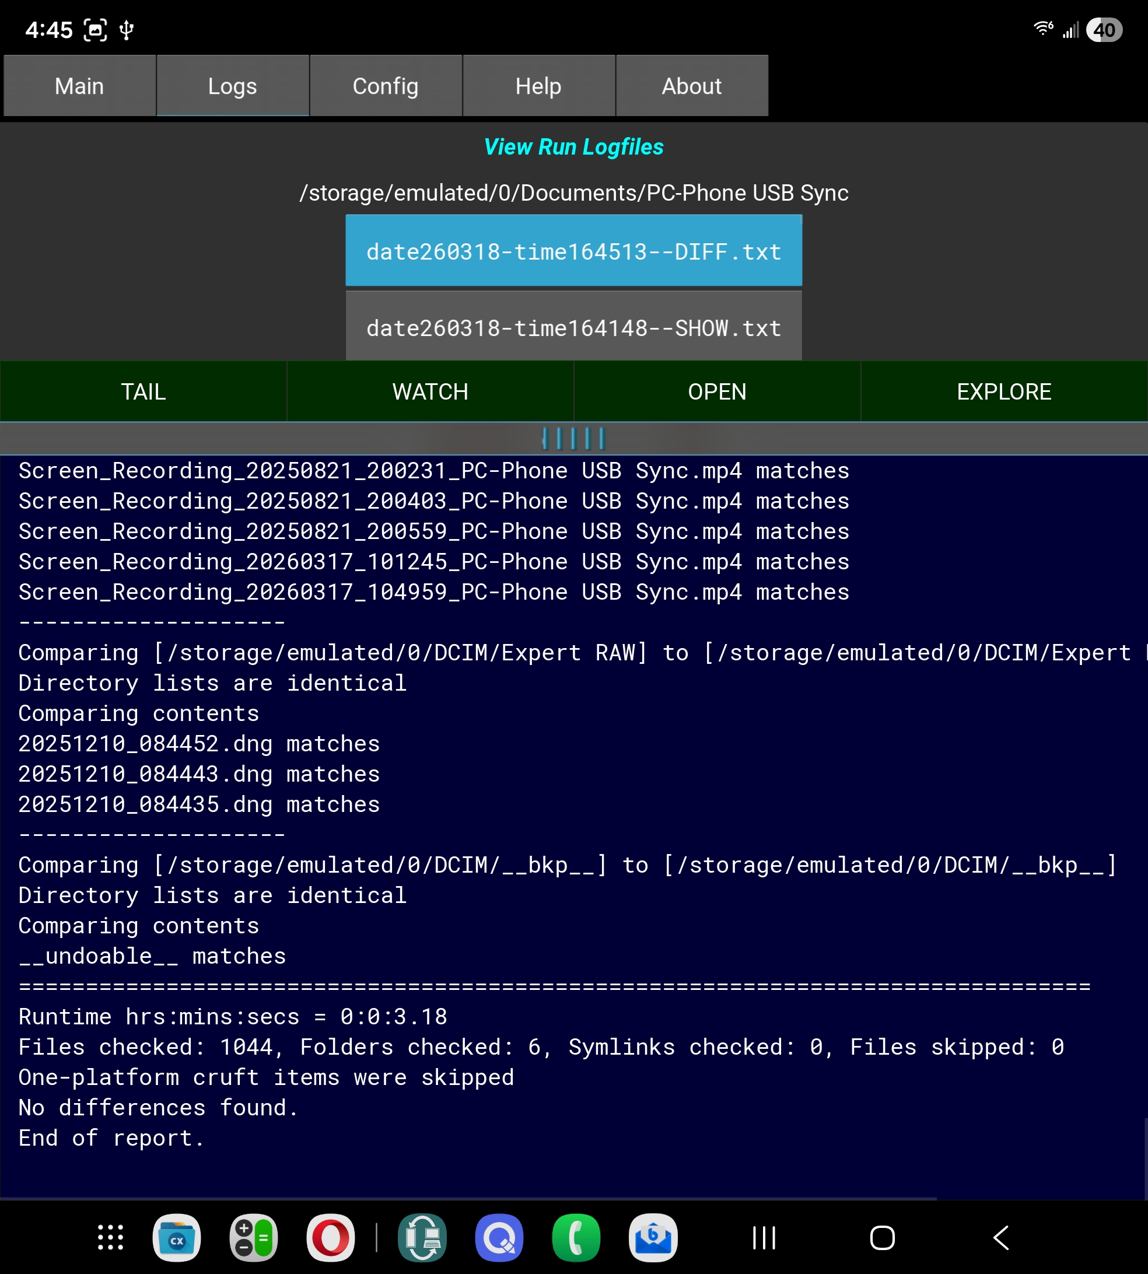Open the calculator app in dock

[x=254, y=1237]
